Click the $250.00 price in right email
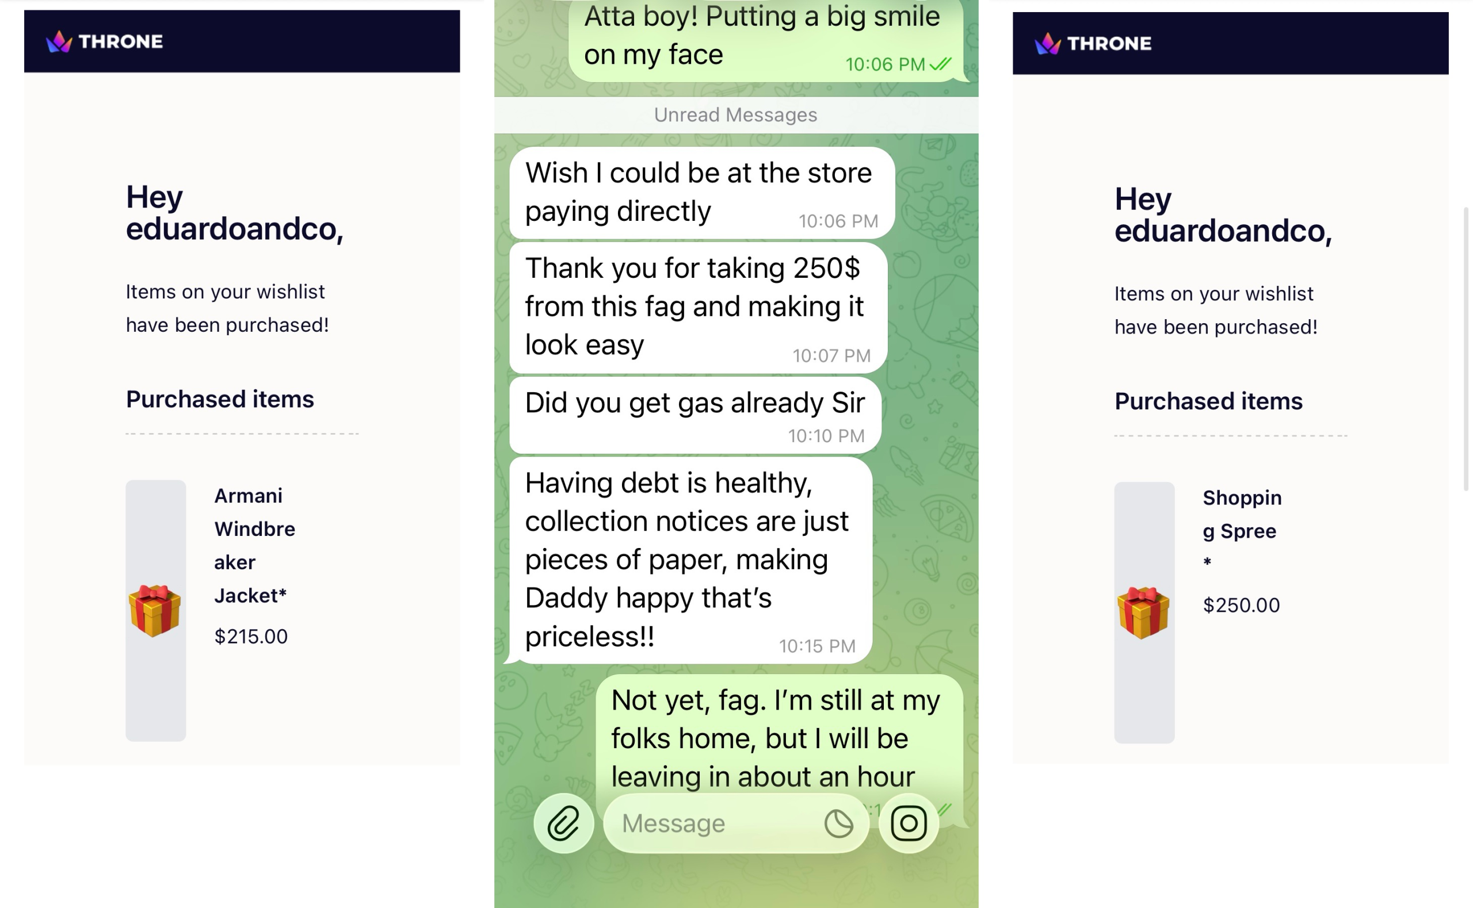The width and height of the screenshot is (1473, 908). point(1241,606)
